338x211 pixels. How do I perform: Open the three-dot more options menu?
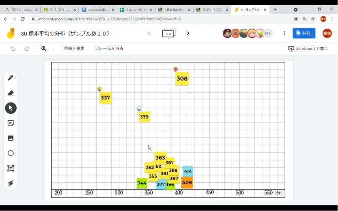pos(284,33)
